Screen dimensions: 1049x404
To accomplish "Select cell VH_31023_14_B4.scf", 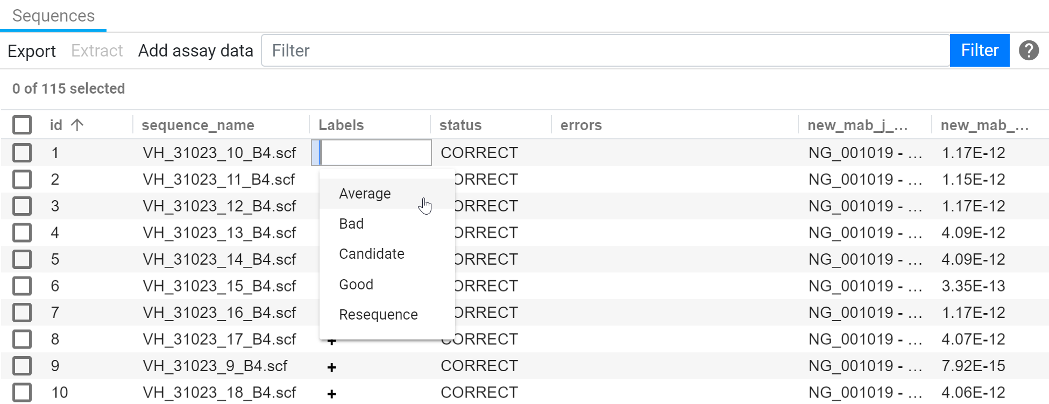I will pyautogui.click(x=219, y=259).
